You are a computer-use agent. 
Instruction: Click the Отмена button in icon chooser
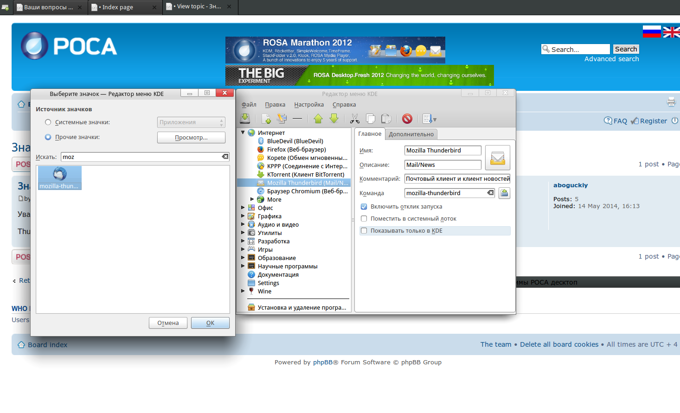pyautogui.click(x=168, y=323)
